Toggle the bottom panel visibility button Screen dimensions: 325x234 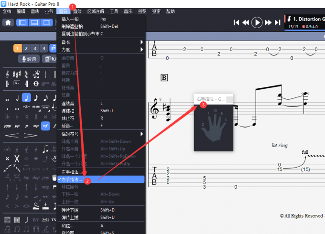(x=34, y=22)
